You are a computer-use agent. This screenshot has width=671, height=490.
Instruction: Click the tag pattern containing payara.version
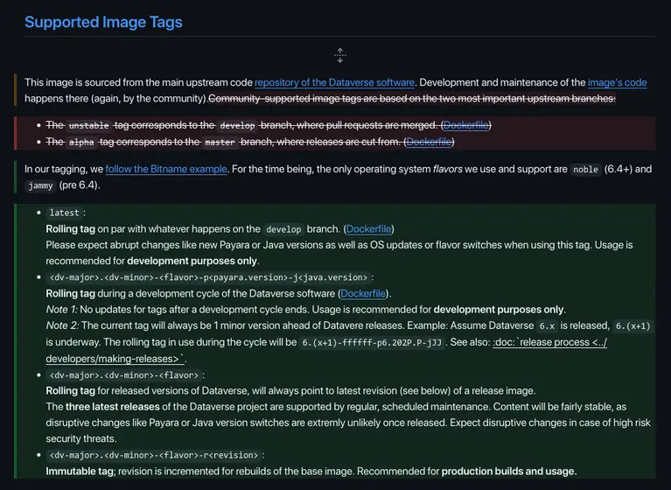(x=206, y=277)
